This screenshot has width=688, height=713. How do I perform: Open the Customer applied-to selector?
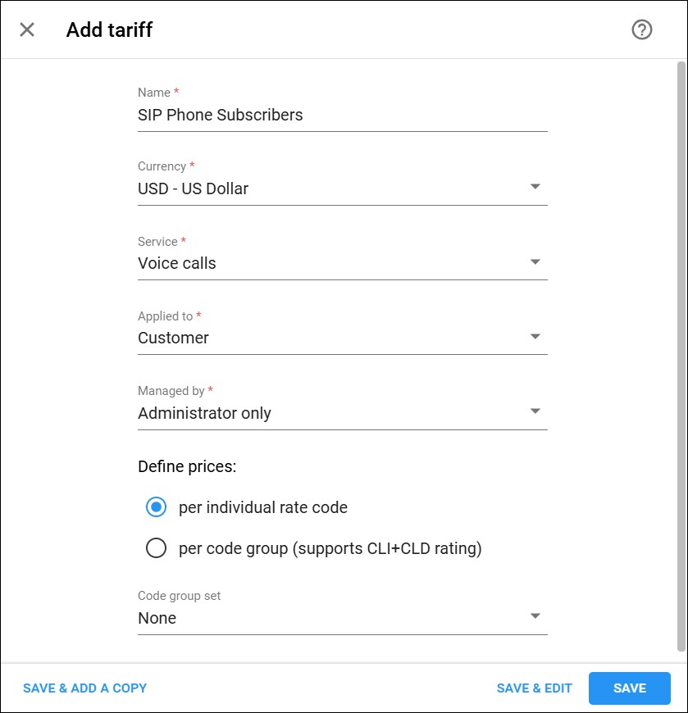pos(343,338)
